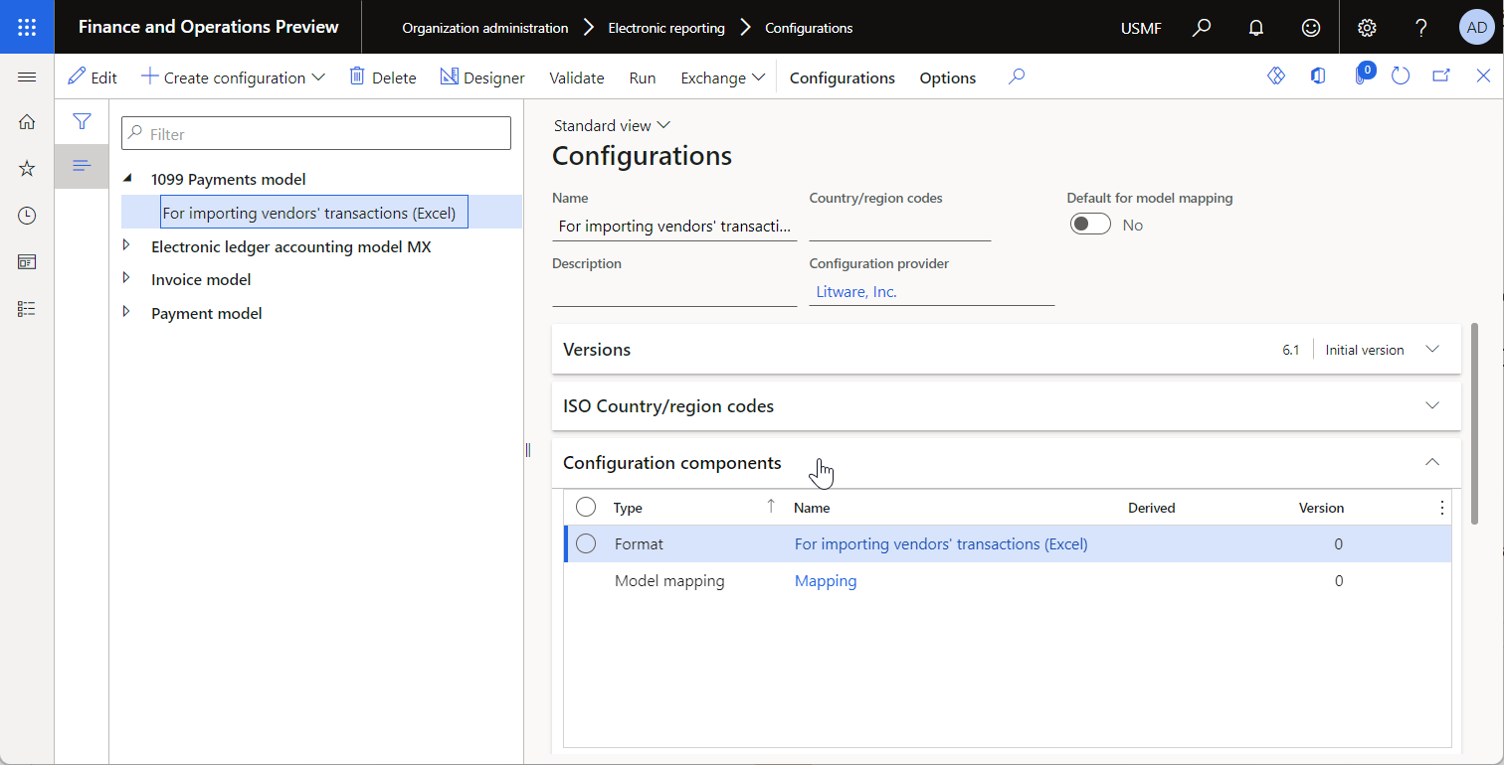Switch to the Options tab
This screenshot has width=1504, height=765.
coord(947,76)
